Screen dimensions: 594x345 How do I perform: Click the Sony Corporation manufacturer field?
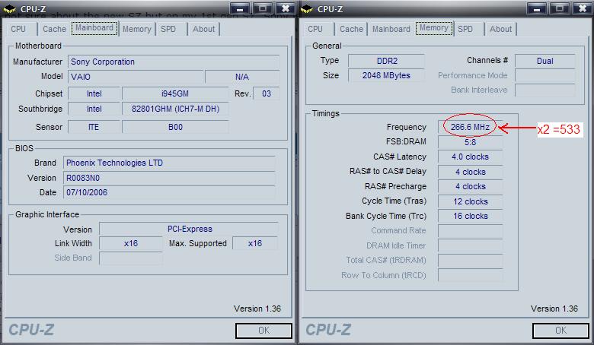[x=174, y=62]
